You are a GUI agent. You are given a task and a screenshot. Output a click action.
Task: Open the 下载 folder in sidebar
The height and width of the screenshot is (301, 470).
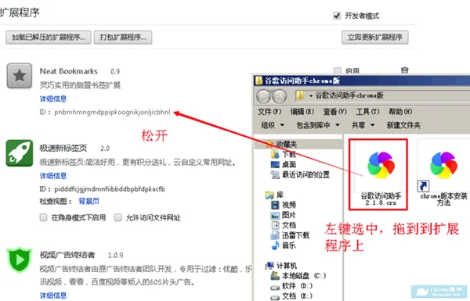click(x=284, y=154)
